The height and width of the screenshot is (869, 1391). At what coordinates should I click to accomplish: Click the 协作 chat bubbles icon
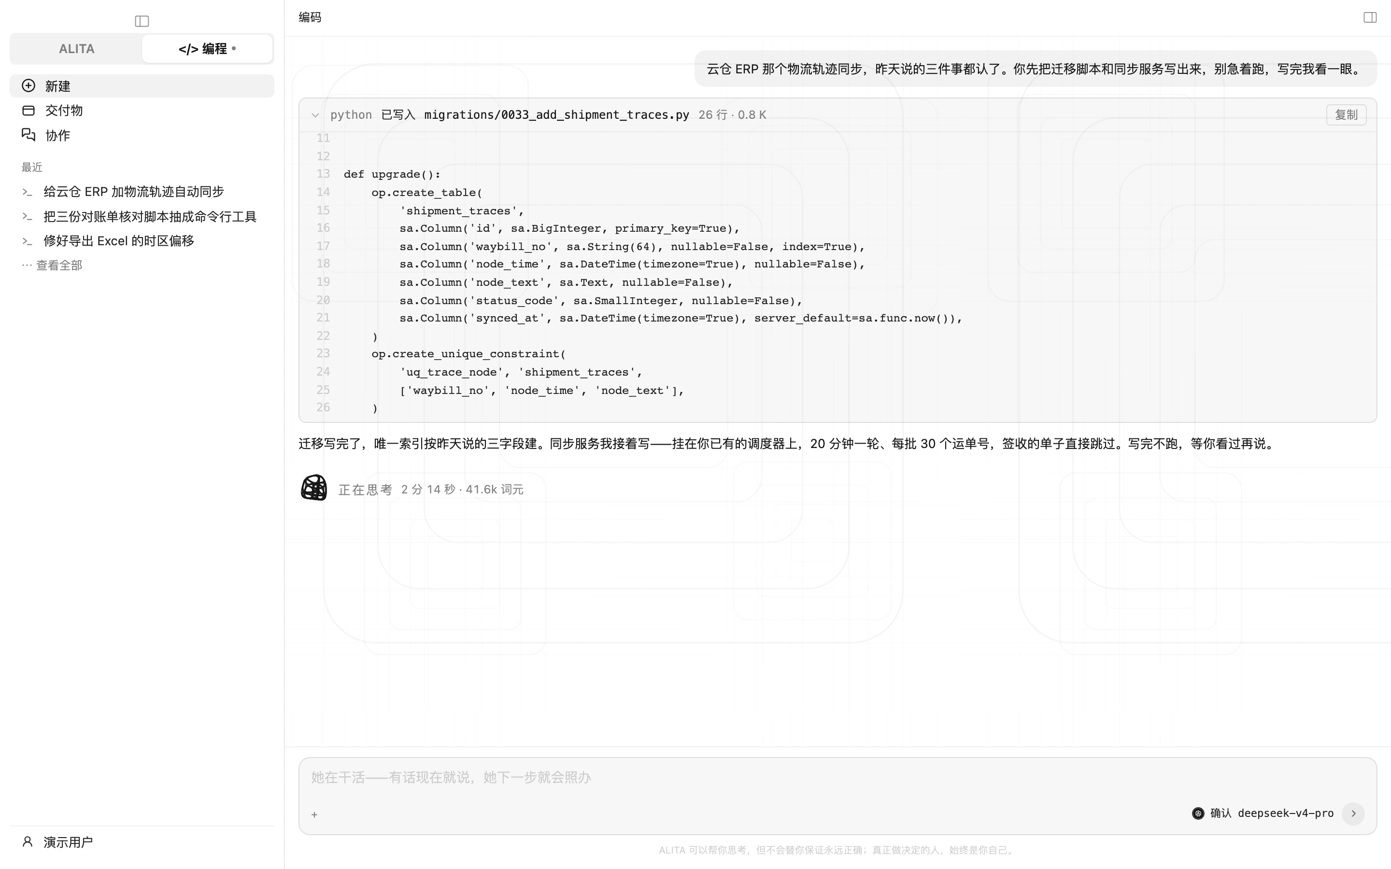point(28,135)
